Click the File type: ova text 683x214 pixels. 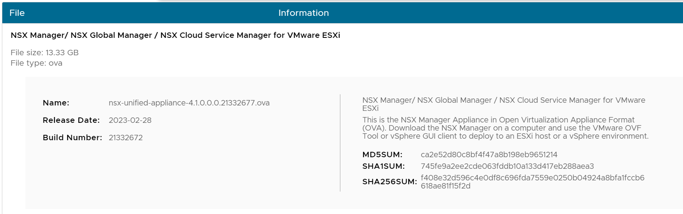[36, 63]
